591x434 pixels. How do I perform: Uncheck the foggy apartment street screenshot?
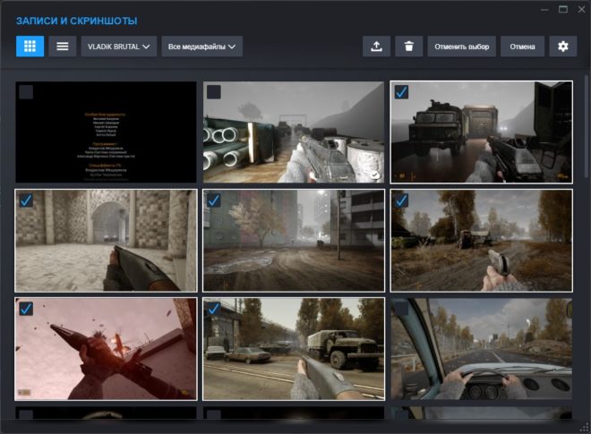[214, 200]
